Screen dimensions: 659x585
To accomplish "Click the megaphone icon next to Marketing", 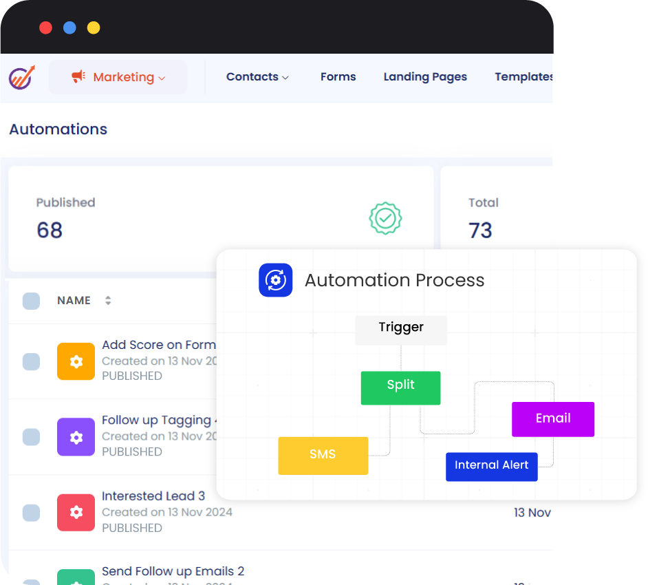I will [79, 76].
